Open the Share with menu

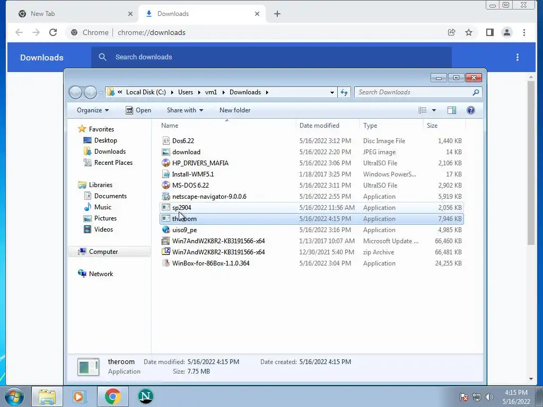pos(185,110)
